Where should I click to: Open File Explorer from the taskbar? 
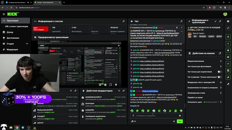[11, 128]
